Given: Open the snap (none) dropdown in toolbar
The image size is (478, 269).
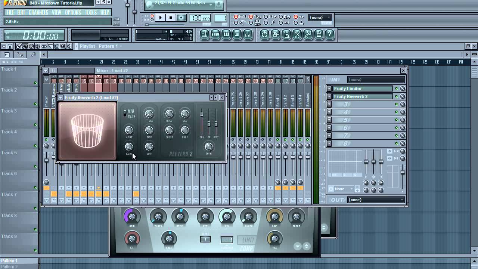Looking at the screenshot, I should 320,17.
